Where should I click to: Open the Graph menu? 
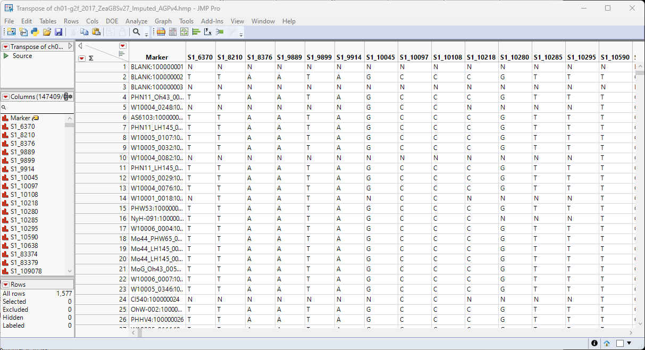pos(163,21)
